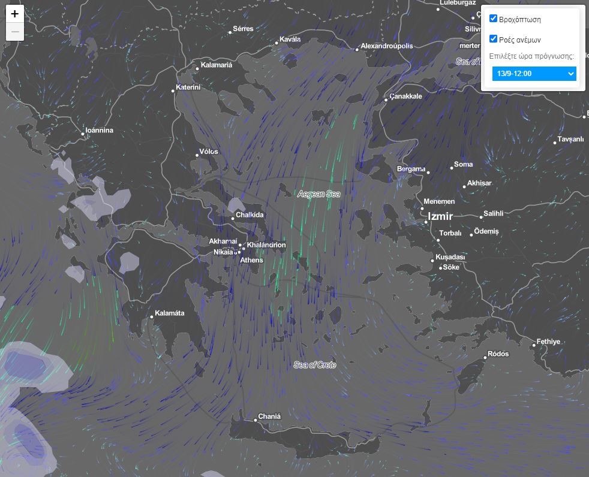Click the Kalamáta city dot
The image size is (589, 477).
[152, 317]
